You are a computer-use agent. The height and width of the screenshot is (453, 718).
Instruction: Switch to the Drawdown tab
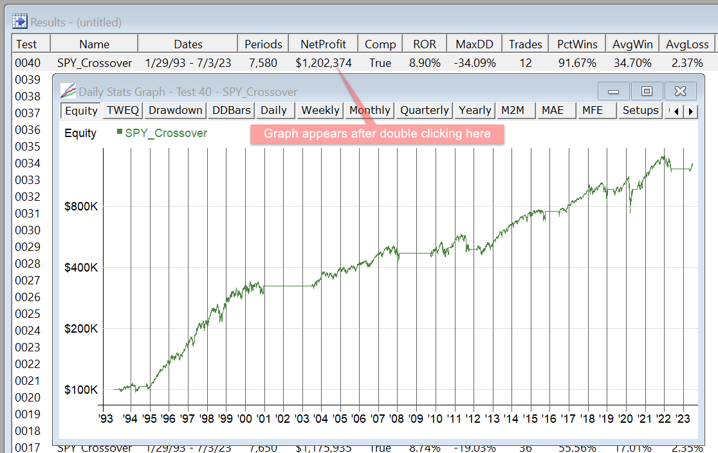point(175,110)
